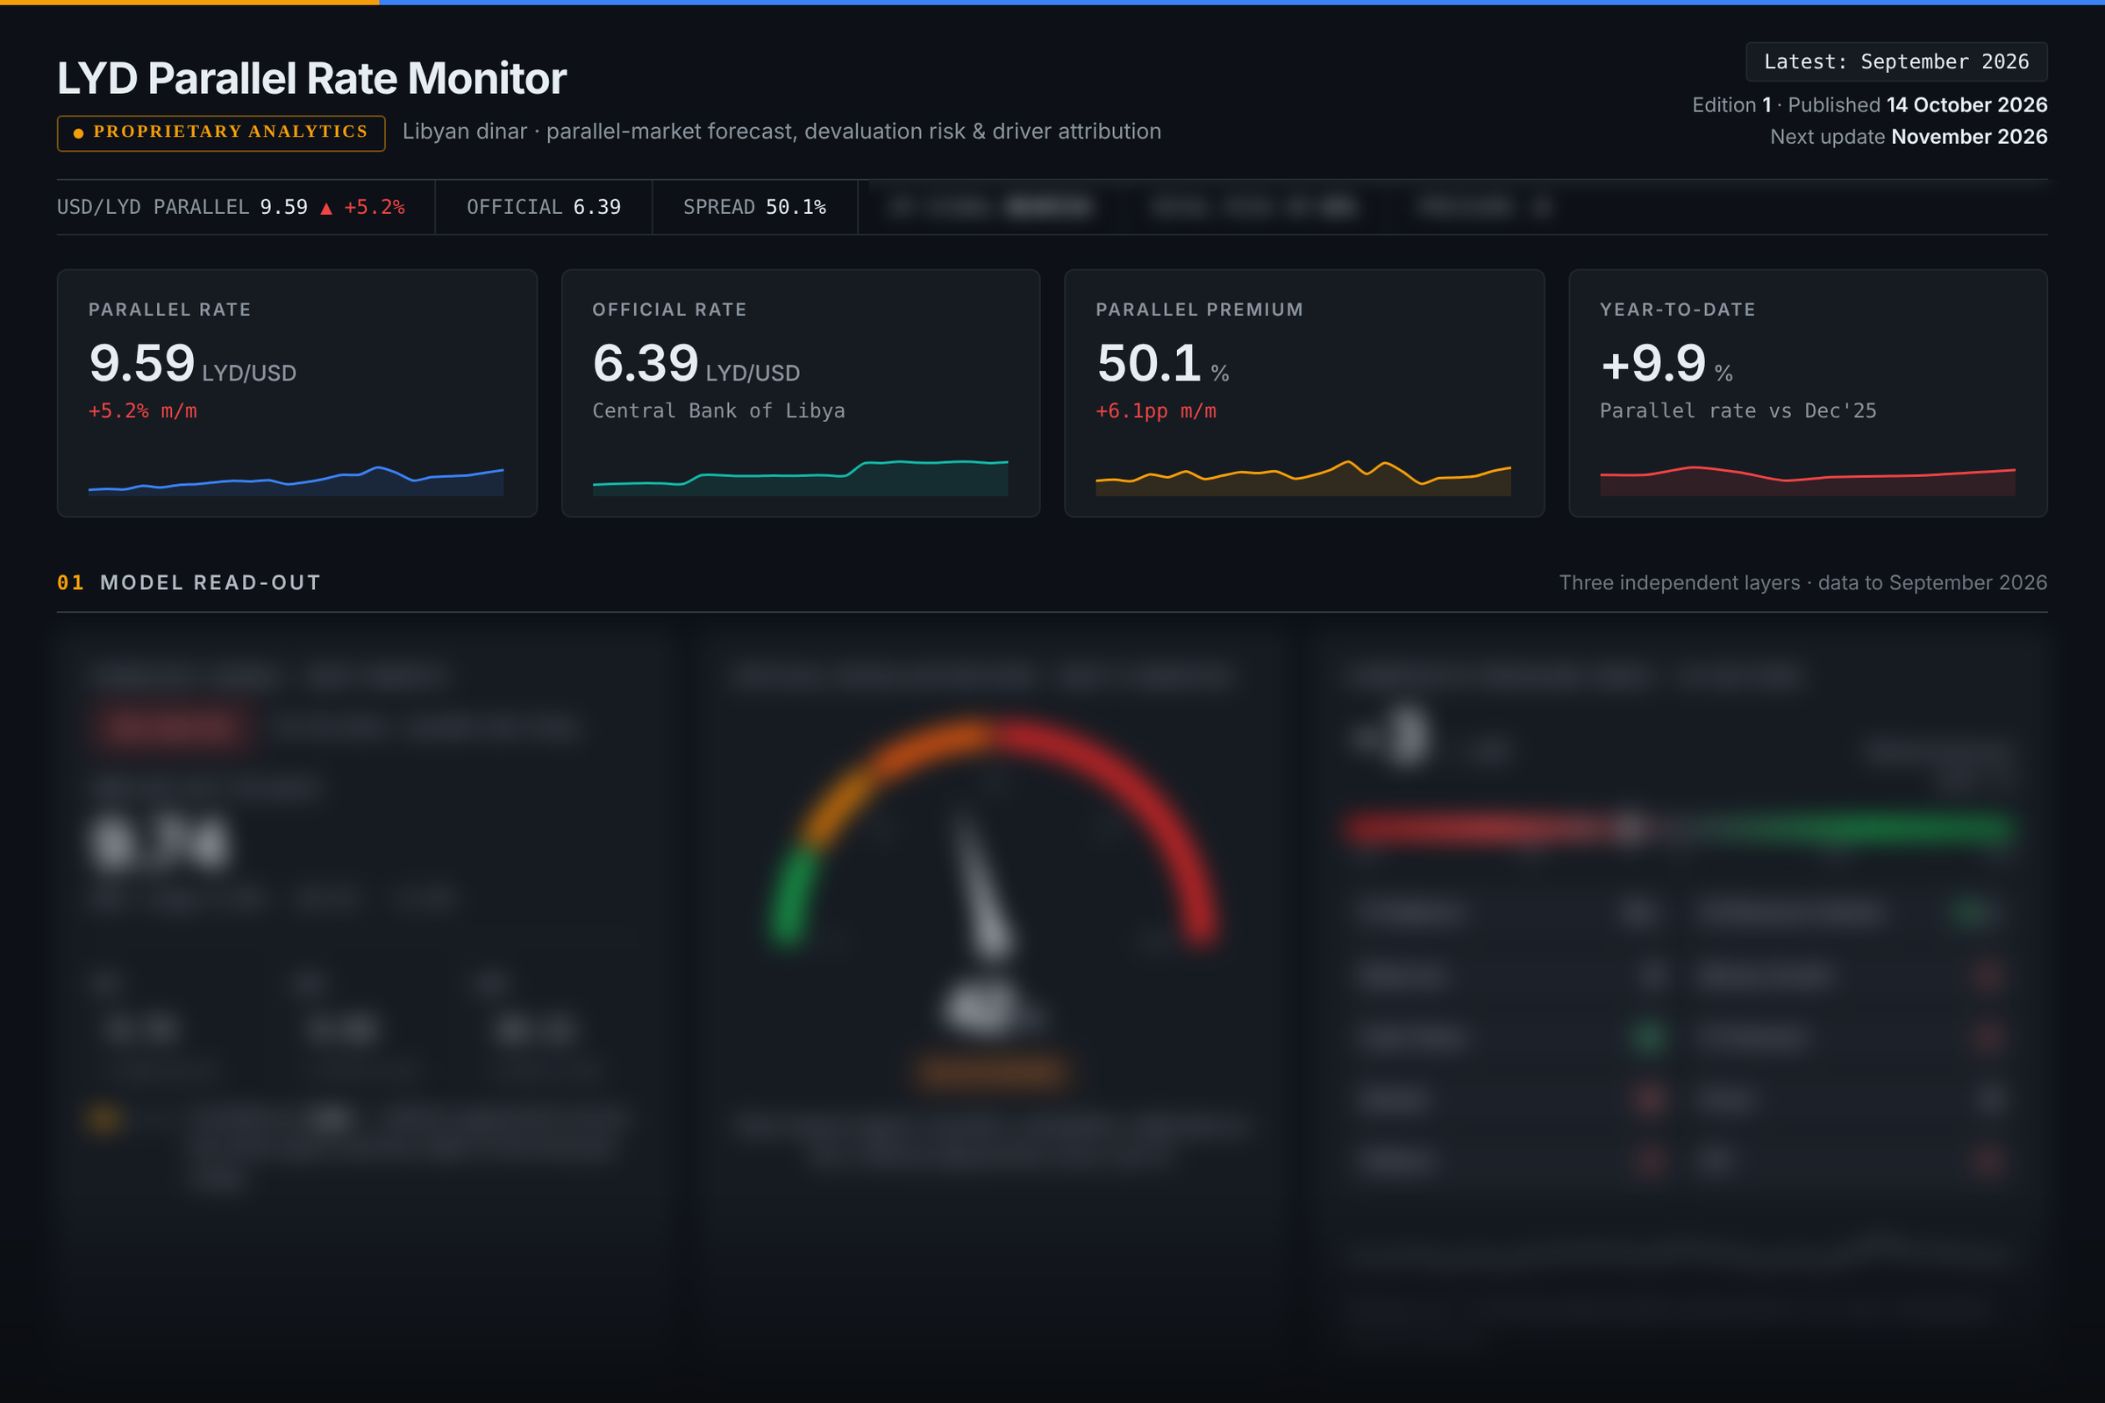Image resolution: width=2105 pixels, height=1403 pixels.
Task: Open the Year-to-Date +9.9 value
Action: 1654,363
